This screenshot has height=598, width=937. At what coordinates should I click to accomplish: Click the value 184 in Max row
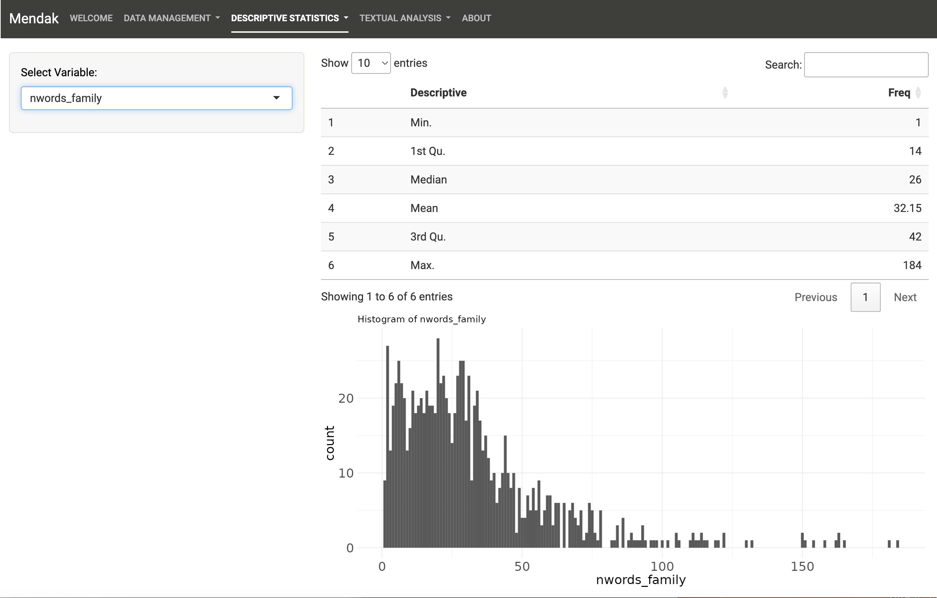(912, 265)
